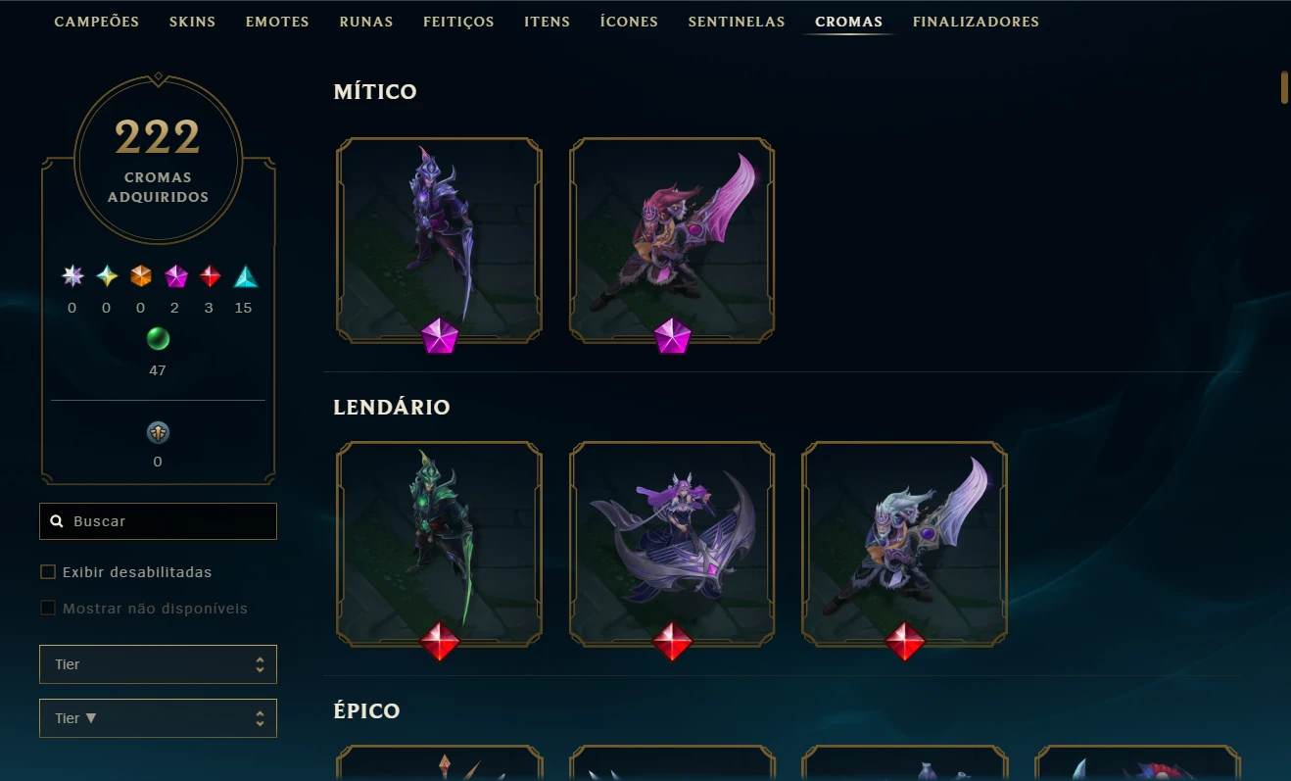Click the Buscar search field
The width and height of the screenshot is (1291, 781).
pos(158,521)
